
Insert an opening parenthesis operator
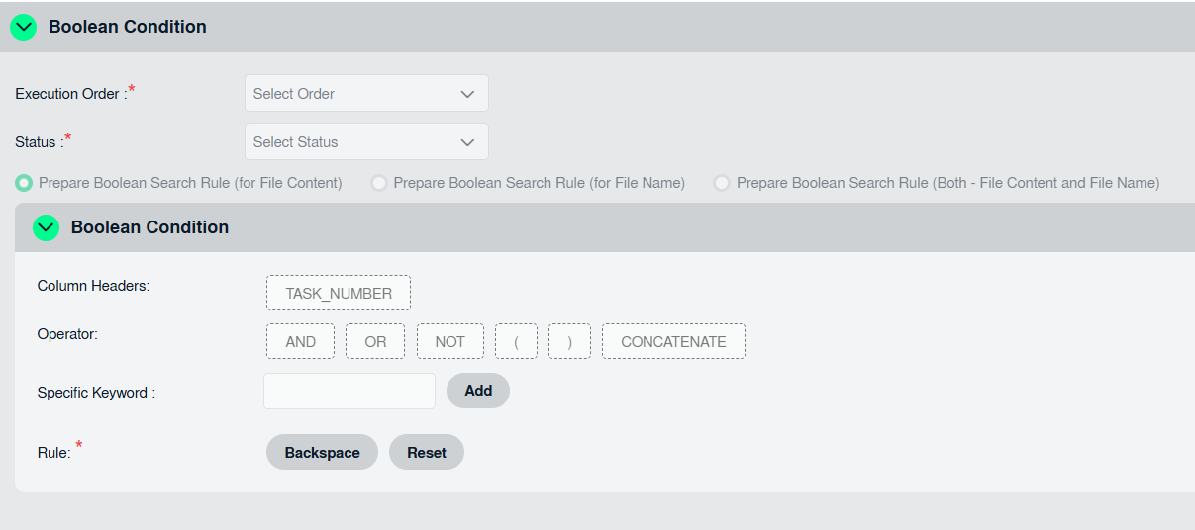click(x=516, y=342)
